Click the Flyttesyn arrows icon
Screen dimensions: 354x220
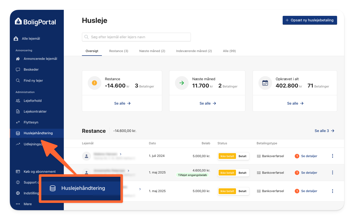click(18, 122)
